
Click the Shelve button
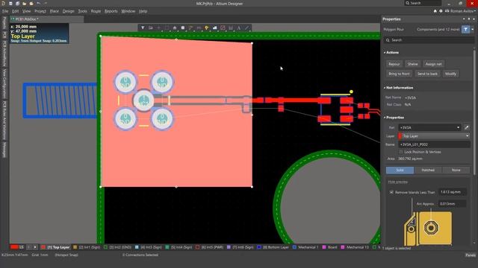(x=412, y=64)
